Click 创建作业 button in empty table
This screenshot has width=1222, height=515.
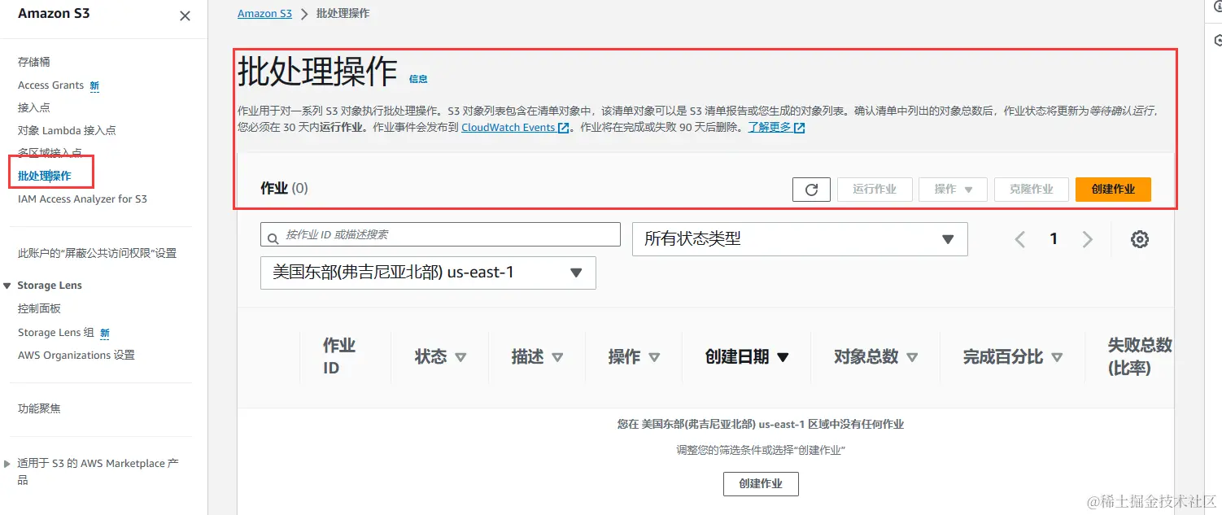coord(761,483)
